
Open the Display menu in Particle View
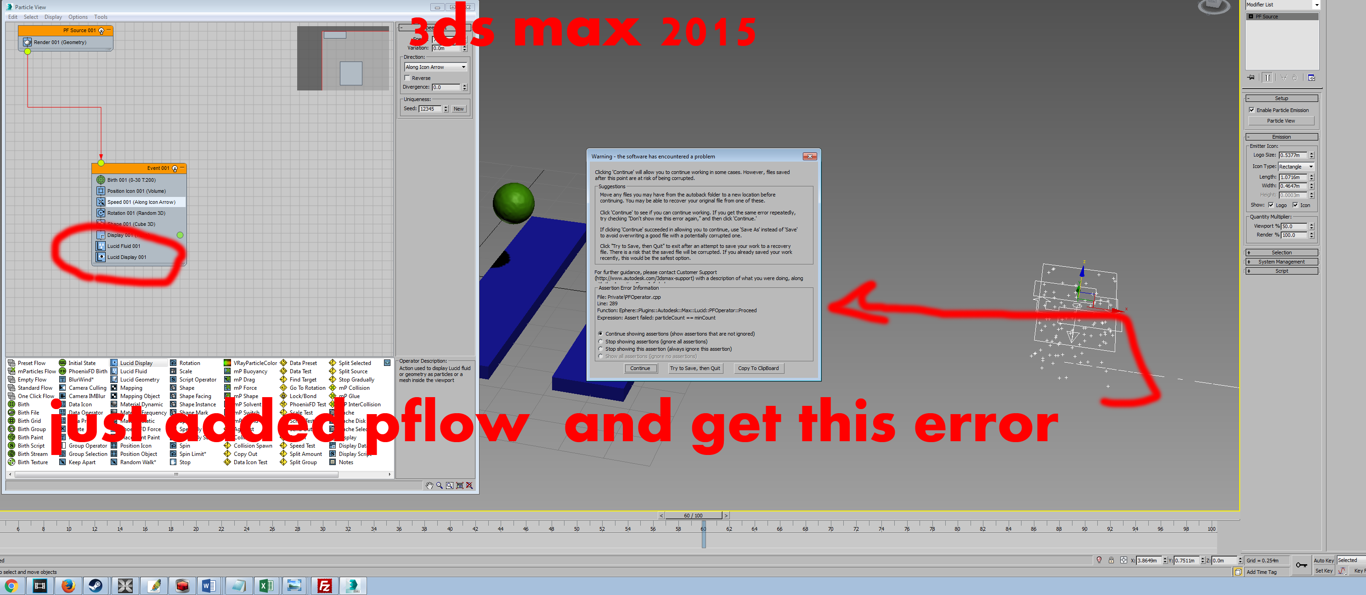(53, 17)
